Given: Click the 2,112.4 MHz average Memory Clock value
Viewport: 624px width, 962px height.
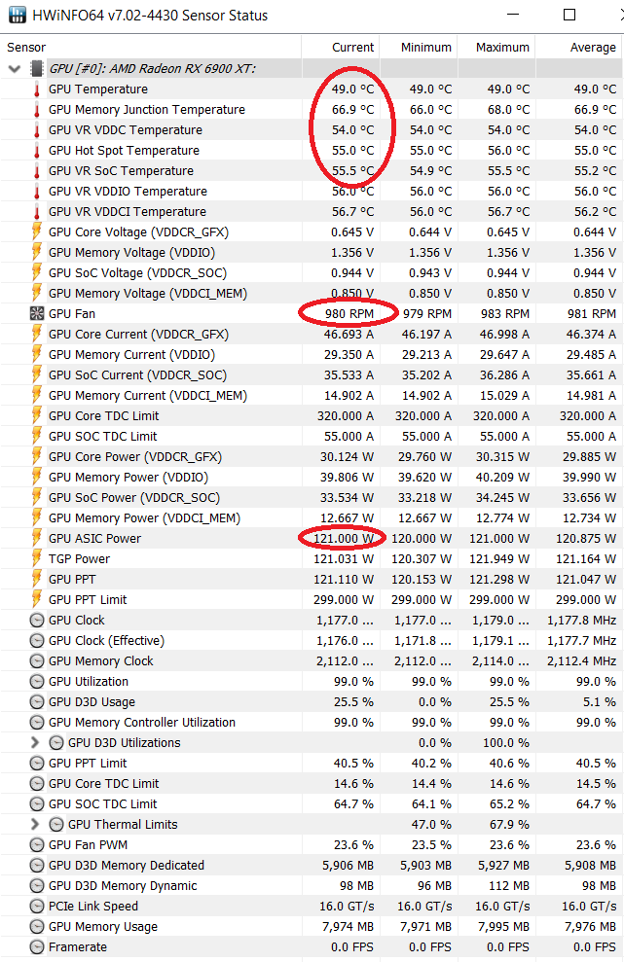Looking at the screenshot, I should [581, 660].
